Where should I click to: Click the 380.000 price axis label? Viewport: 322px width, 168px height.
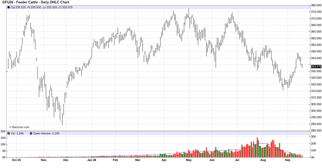[316, 5]
